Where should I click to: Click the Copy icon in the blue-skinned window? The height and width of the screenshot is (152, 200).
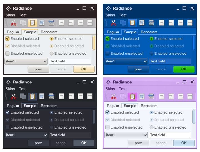123,23
